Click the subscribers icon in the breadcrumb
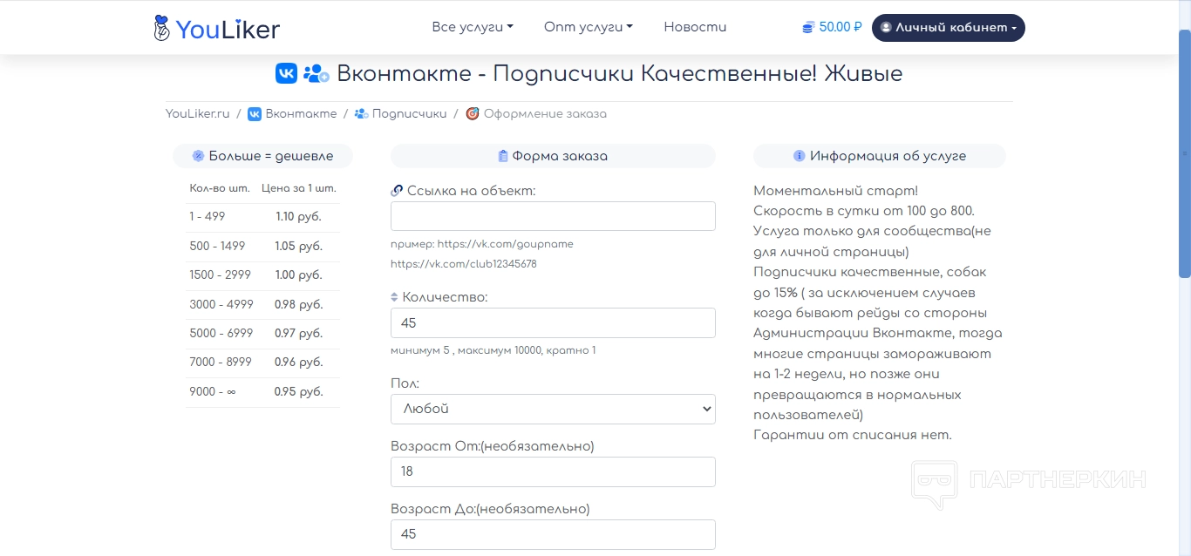 (x=361, y=114)
